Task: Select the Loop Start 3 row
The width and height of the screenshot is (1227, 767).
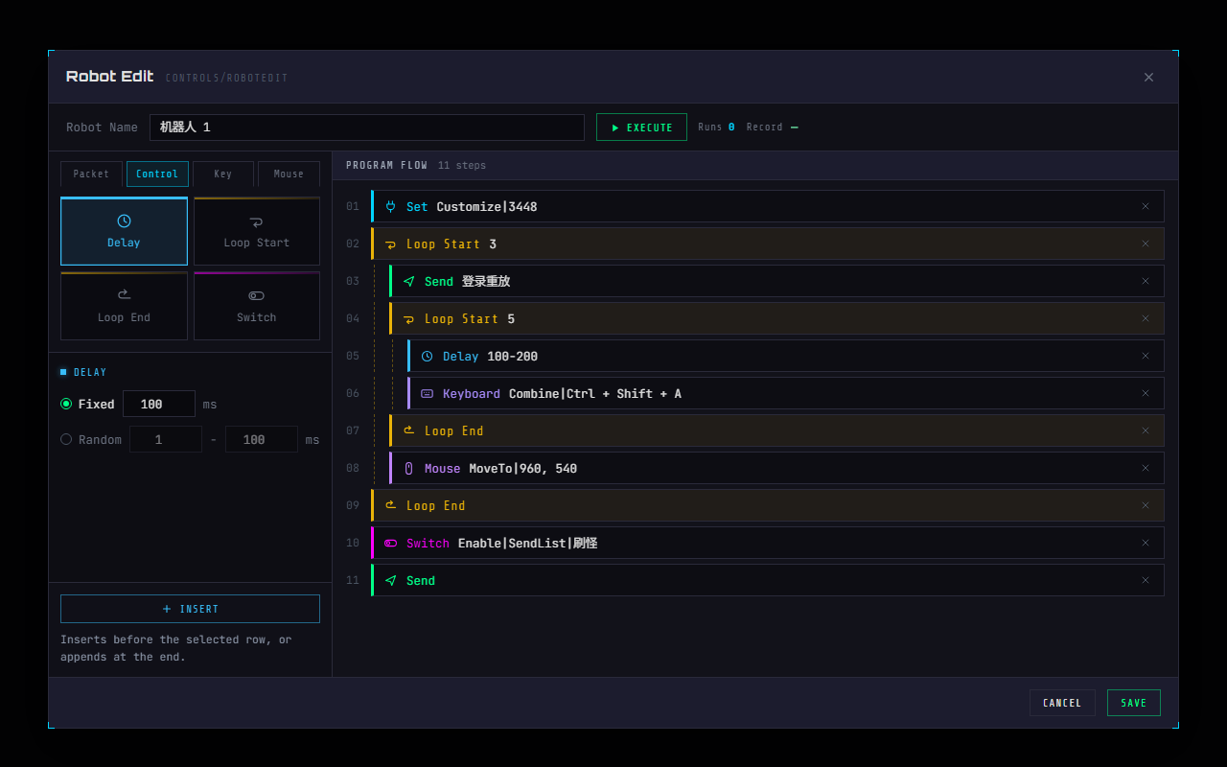Action: pos(768,244)
